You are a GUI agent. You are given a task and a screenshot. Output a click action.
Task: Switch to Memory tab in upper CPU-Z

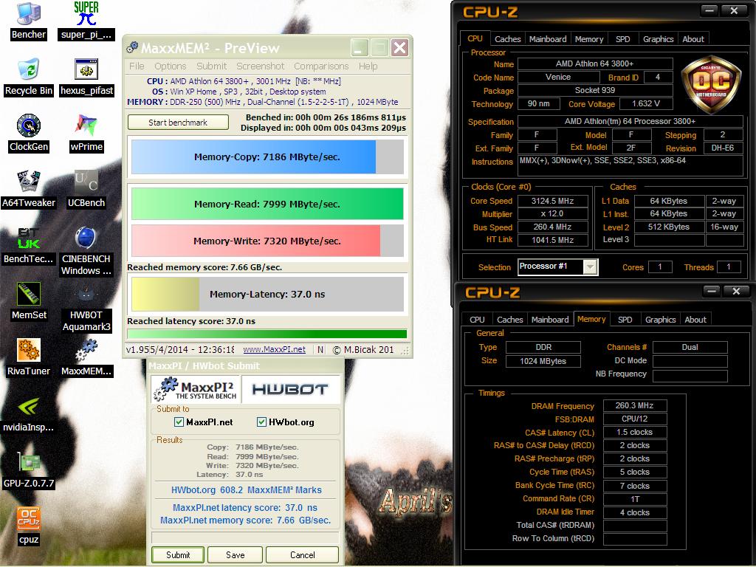[x=588, y=39]
